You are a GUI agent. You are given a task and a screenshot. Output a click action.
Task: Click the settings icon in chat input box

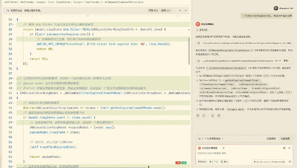284,148
